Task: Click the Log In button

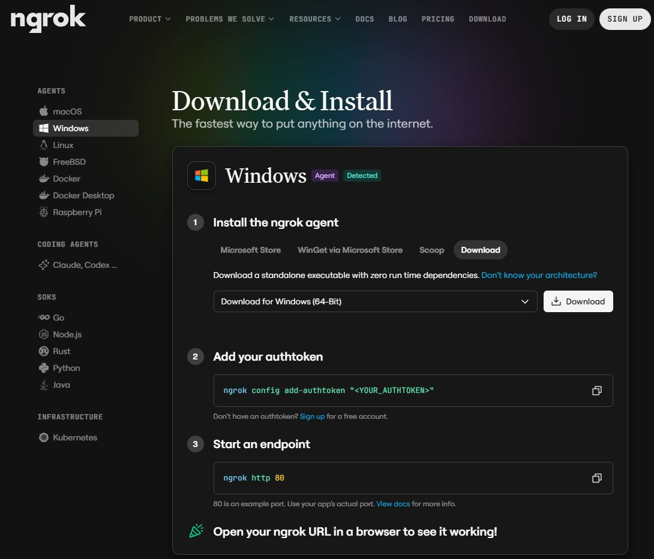Action: [571, 19]
